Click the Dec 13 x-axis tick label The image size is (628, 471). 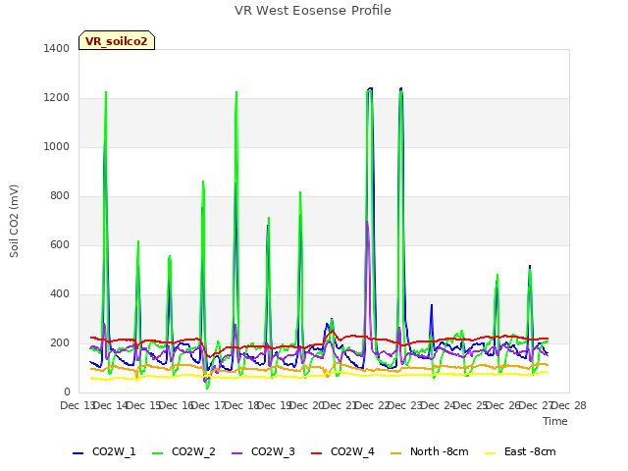pyautogui.click(x=78, y=405)
